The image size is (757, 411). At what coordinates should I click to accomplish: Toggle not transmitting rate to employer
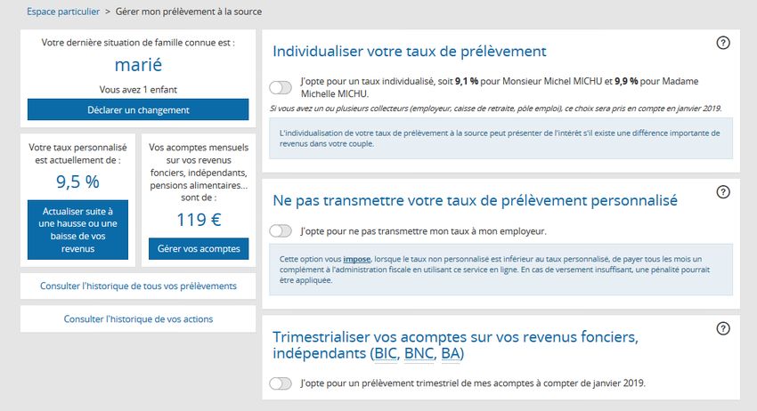click(x=281, y=231)
